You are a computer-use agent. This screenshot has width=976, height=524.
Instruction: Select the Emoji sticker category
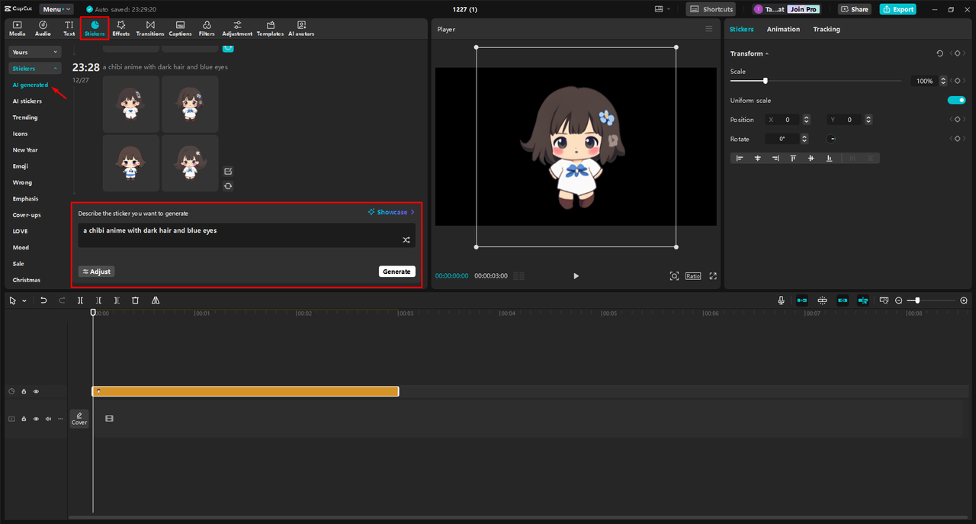(21, 166)
